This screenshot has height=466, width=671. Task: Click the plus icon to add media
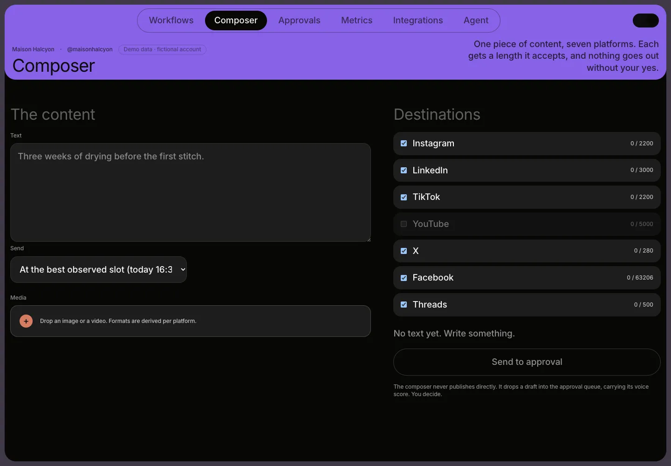click(26, 321)
